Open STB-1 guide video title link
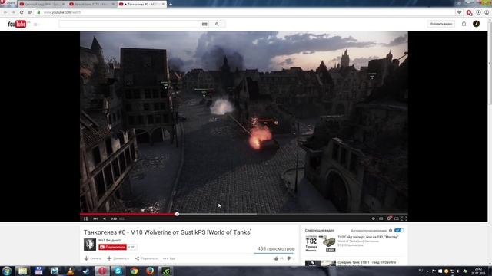The image size is (492, 276). tap(367, 262)
